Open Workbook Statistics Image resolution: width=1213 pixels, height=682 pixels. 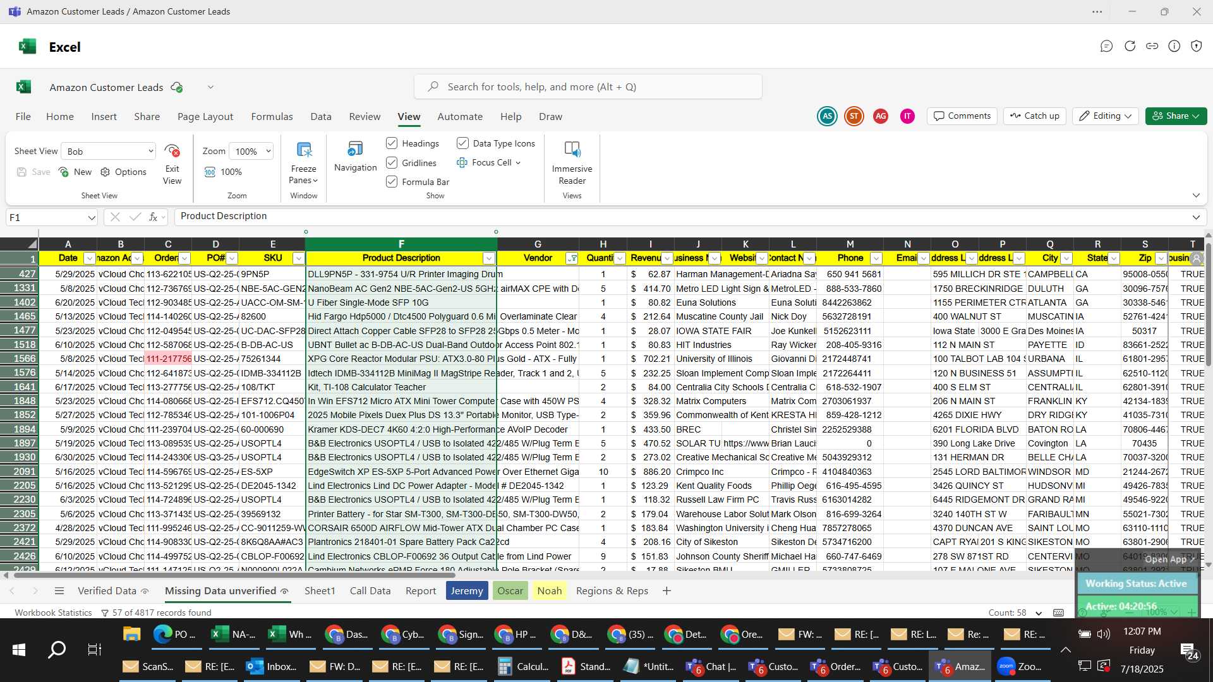53,613
